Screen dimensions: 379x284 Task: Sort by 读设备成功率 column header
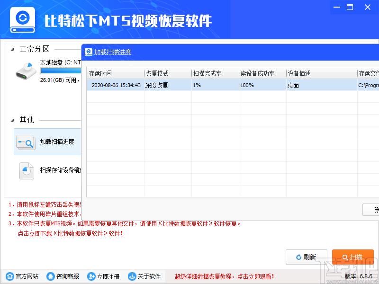click(x=263, y=73)
